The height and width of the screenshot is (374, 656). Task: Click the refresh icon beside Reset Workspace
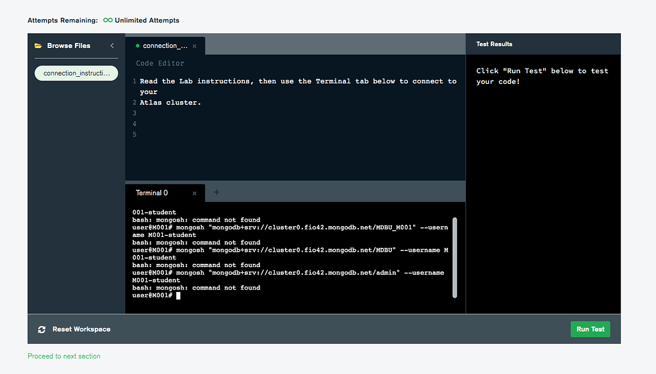tap(42, 329)
